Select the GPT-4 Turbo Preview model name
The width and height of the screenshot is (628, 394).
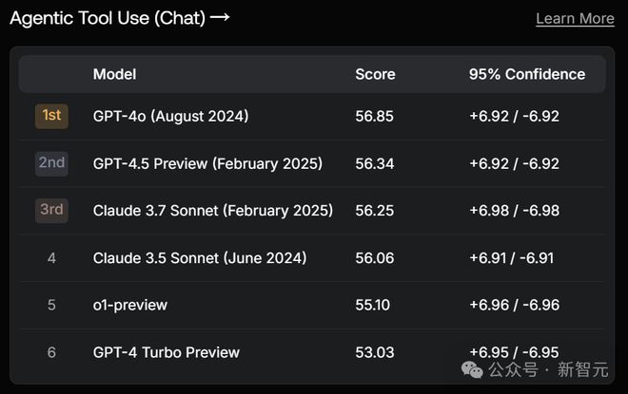coord(167,352)
